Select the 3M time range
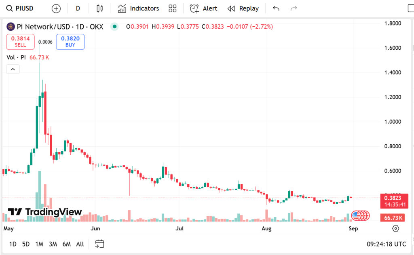 click(x=53, y=244)
